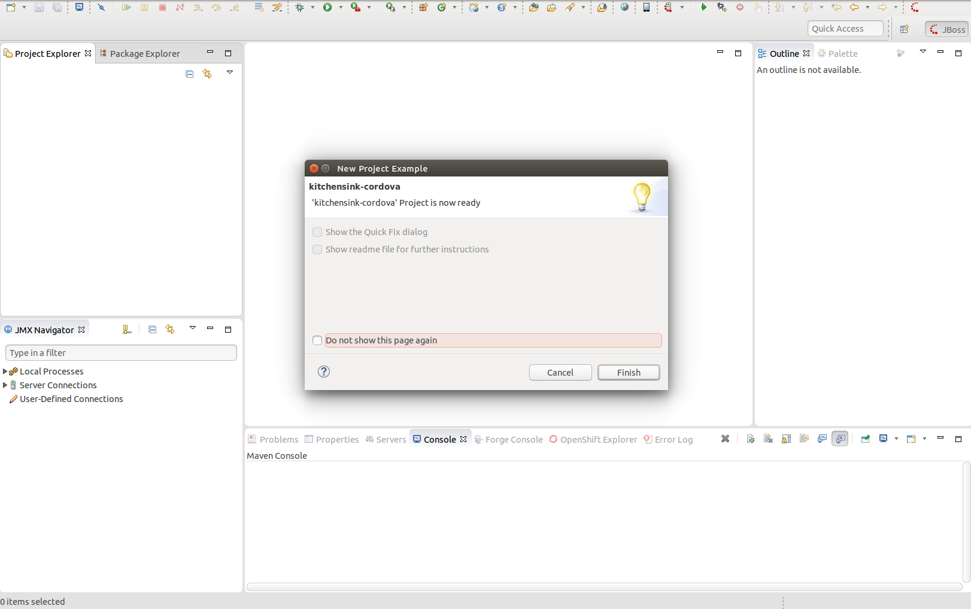The image size is (971, 609).
Task: Expand the Server Connections tree node
Action: pos(5,385)
